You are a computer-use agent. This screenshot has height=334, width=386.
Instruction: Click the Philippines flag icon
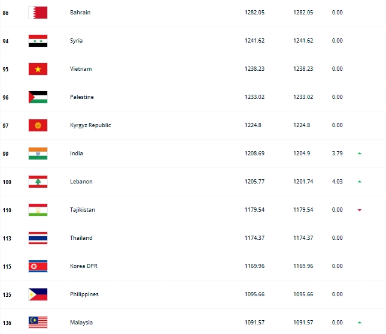(38, 294)
